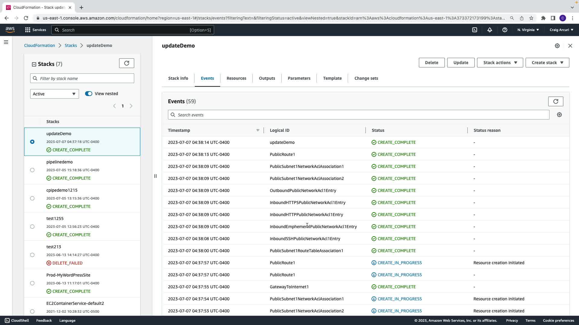Click the Update button
This screenshot has height=325, width=579.
[460, 63]
